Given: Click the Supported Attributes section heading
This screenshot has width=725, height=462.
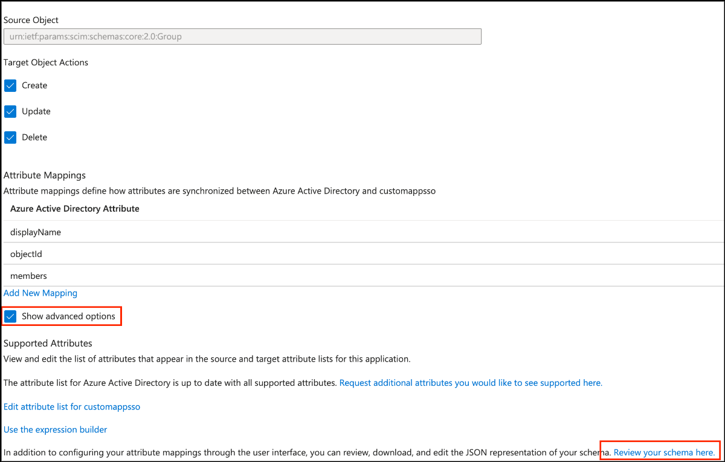Looking at the screenshot, I should coord(48,343).
